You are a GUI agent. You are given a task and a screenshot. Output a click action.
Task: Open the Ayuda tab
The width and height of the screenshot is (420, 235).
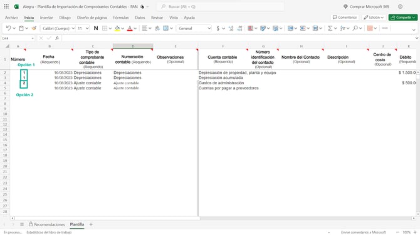click(189, 17)
